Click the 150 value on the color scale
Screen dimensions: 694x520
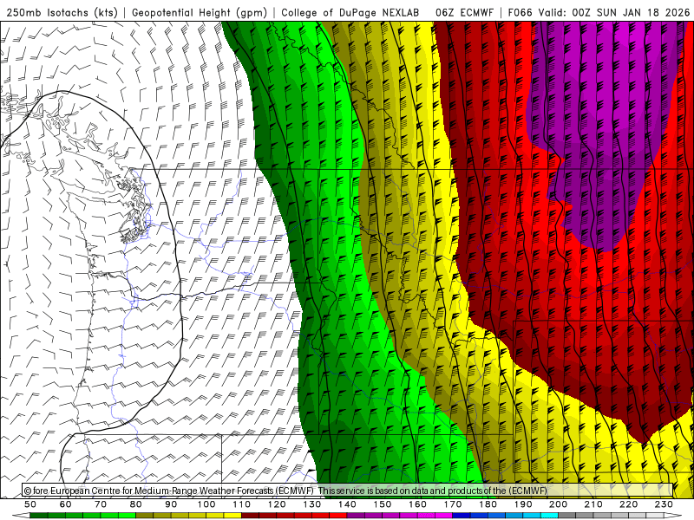pyautogui.click(x=383, y=504)
